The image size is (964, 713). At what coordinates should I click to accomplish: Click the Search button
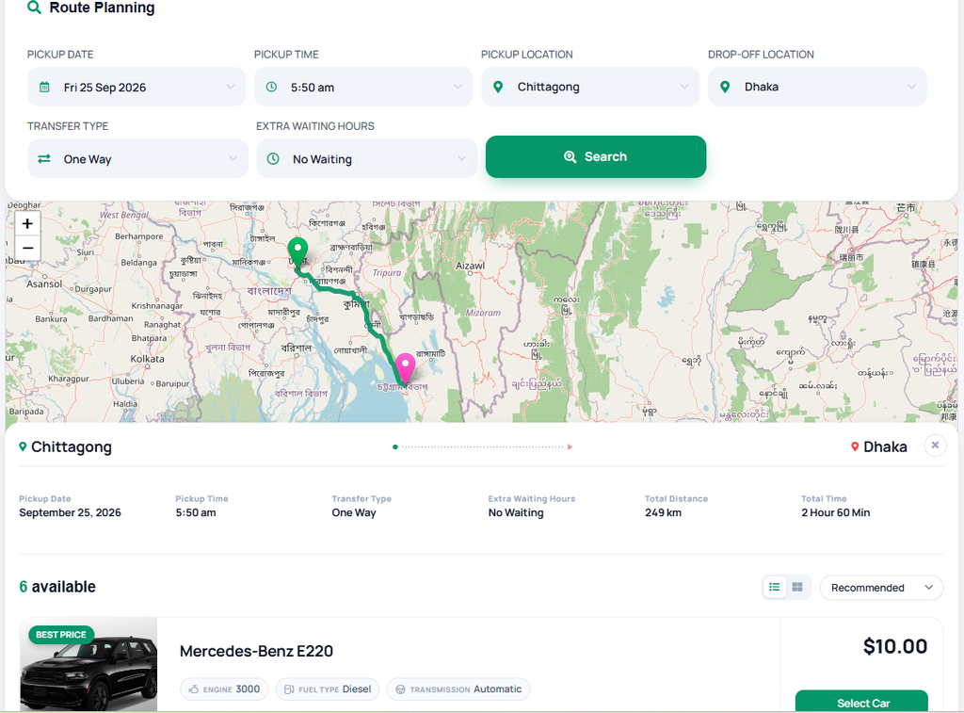pyautogui.click(x=596, y=157)
